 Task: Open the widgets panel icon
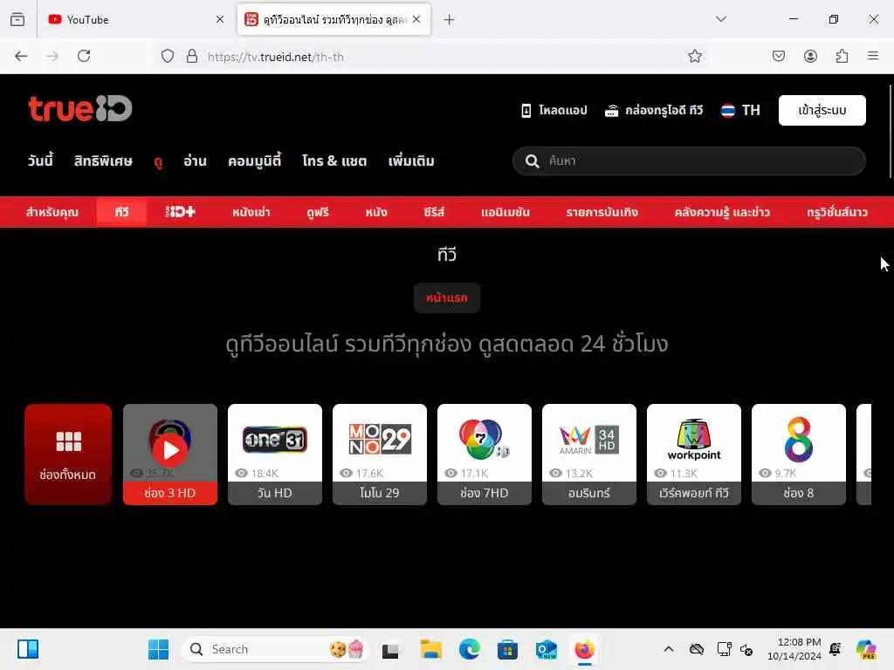[x=27, y=649]
